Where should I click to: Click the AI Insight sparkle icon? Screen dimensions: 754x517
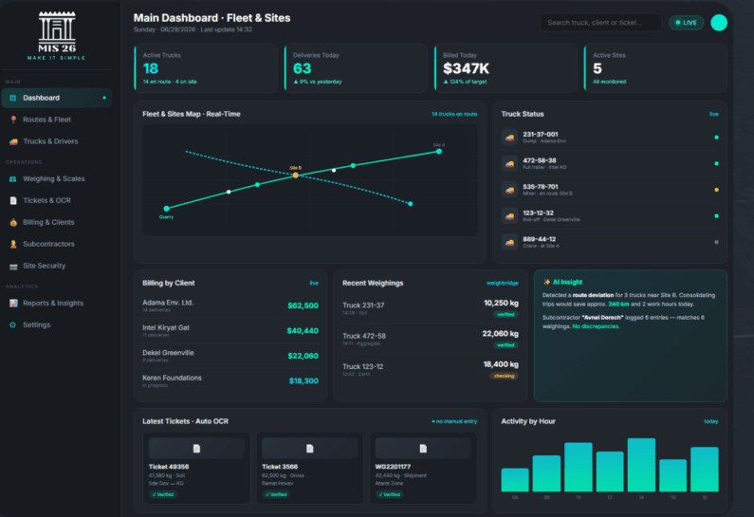click(546, 283)
